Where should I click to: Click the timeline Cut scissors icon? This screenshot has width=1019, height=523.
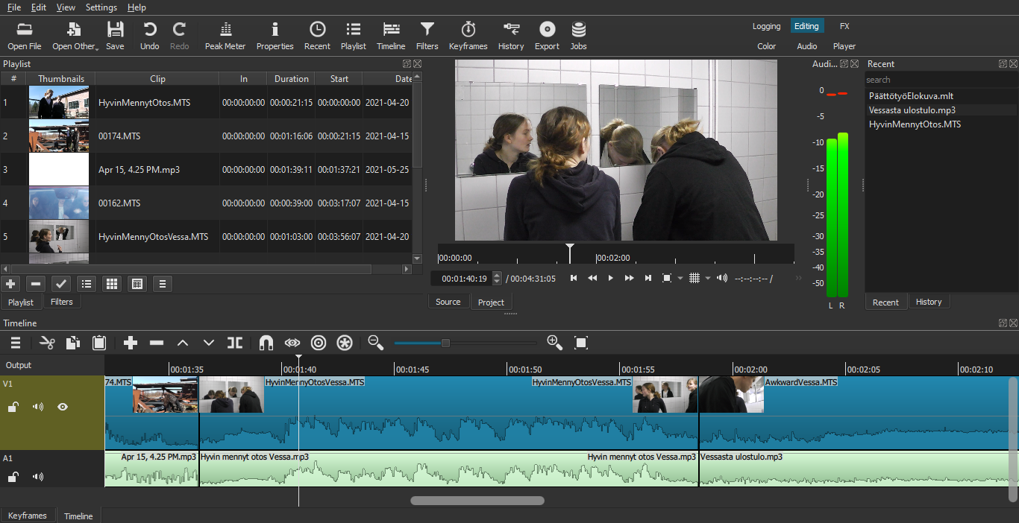pyautogui.click(x=48, y=343)
